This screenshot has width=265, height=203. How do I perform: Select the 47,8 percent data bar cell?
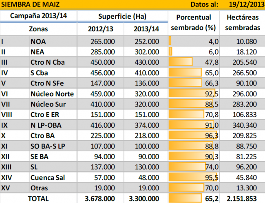click(193, 62)
